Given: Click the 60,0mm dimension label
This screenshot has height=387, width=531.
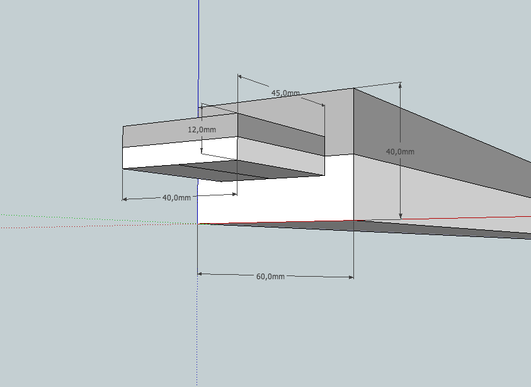Looking at the screenshot, I should (x=271, y=276).
